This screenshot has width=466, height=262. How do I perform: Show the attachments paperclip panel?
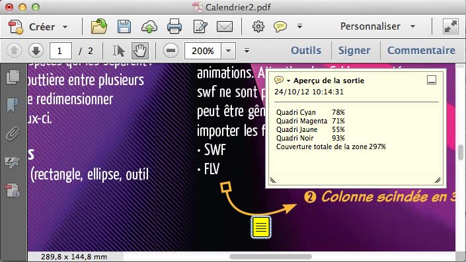pos(13,133)
